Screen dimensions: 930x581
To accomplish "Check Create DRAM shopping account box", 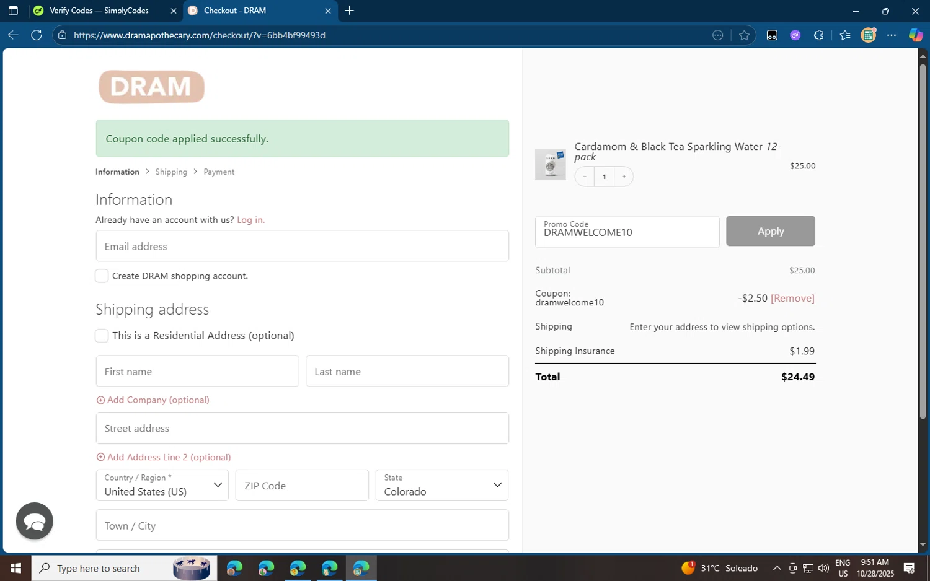I will (102, 276).
